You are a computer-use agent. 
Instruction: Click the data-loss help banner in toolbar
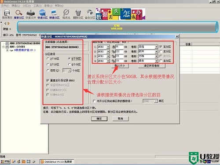pyautogui.click(x=121, y=14)
